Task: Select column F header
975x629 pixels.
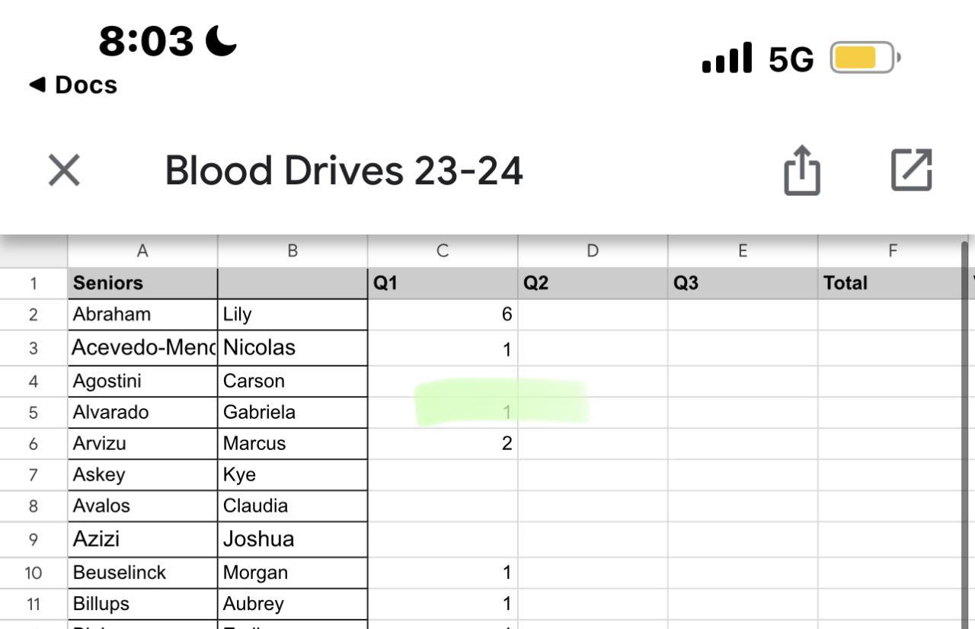Action: point(892,251)
